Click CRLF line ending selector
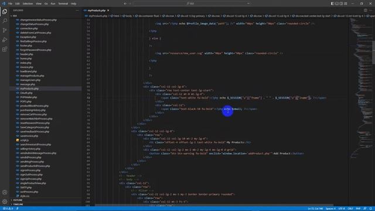This screenshot has width=375, height=211. click(350, 209)
